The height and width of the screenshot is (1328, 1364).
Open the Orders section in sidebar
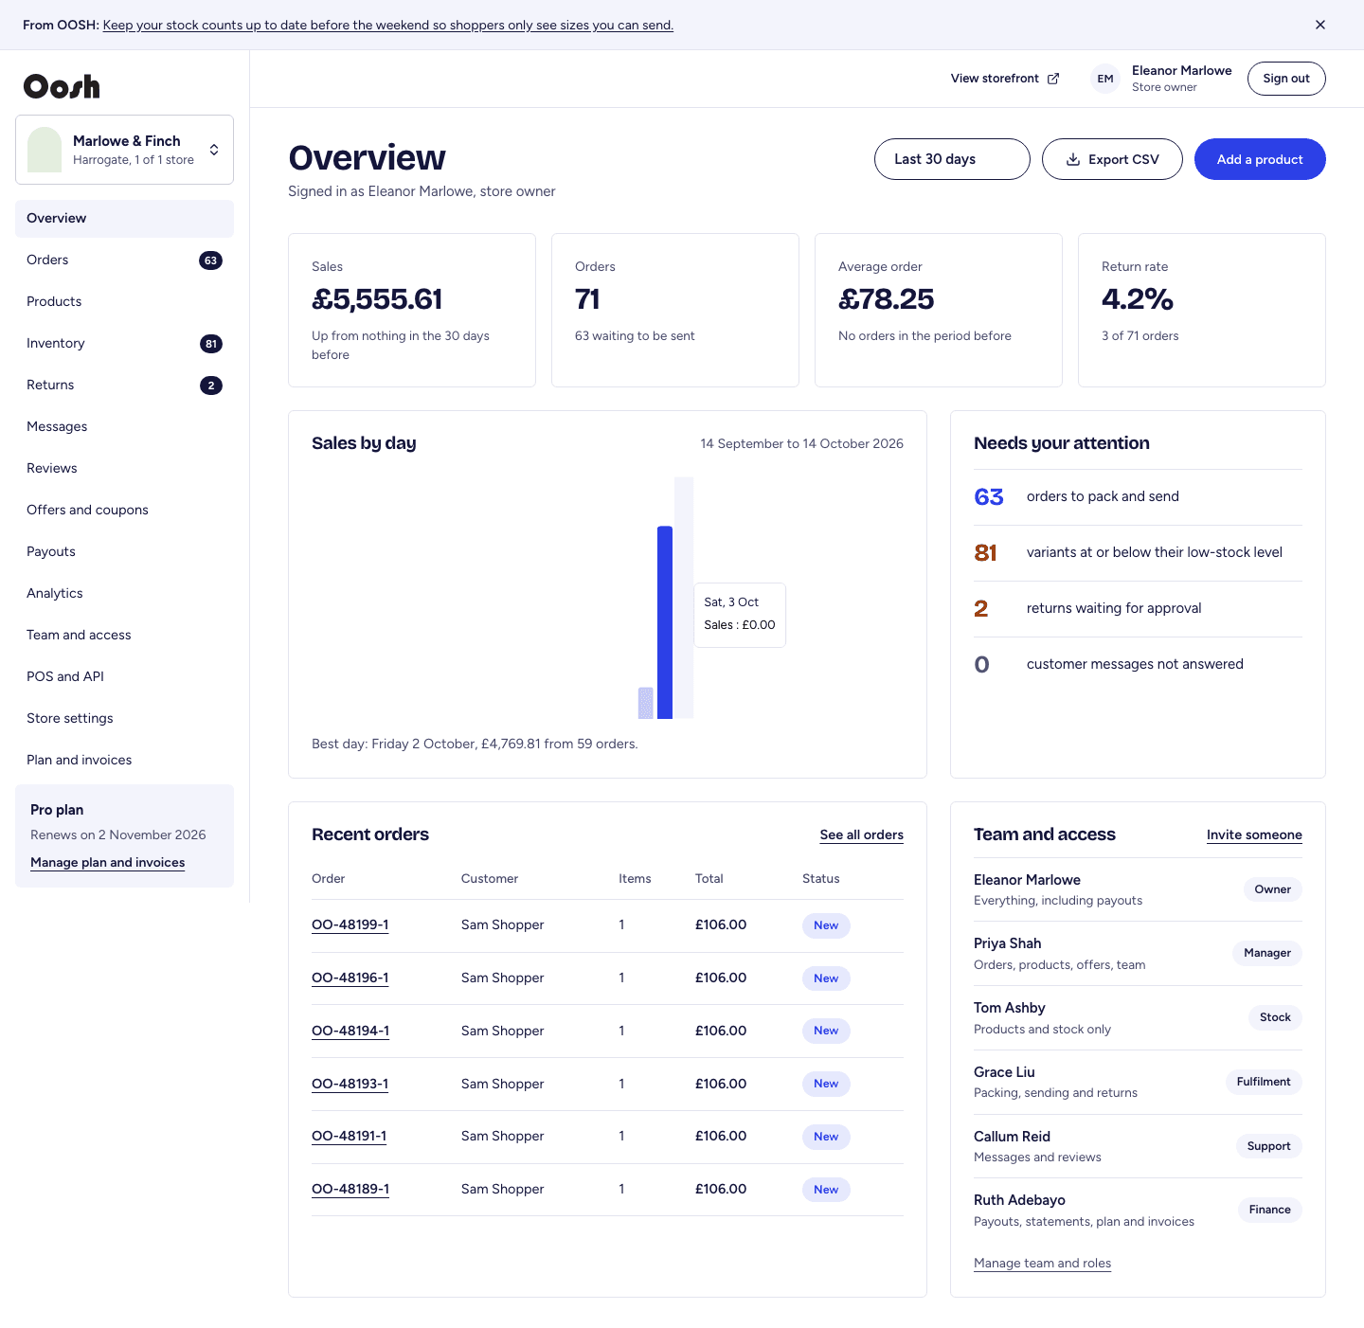124,260
